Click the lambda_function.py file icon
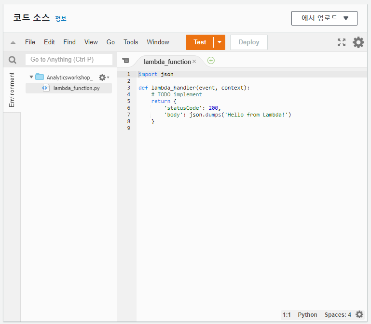The height and width of the screenshot is (324, 371). [x=46, y=88]
